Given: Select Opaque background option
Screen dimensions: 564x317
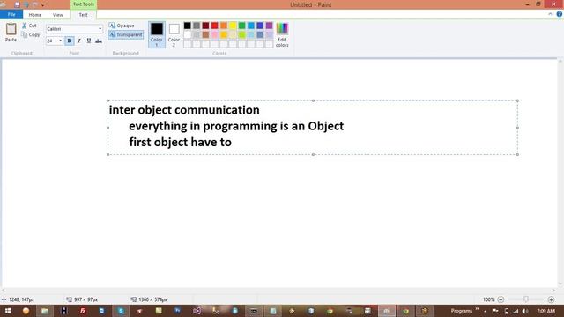Looking at the screenshot, I should (122, 26).
